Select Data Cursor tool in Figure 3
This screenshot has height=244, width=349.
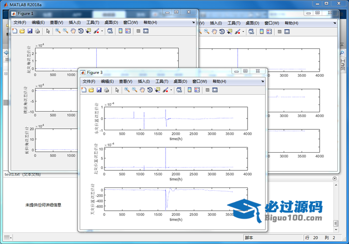(157, 90)
